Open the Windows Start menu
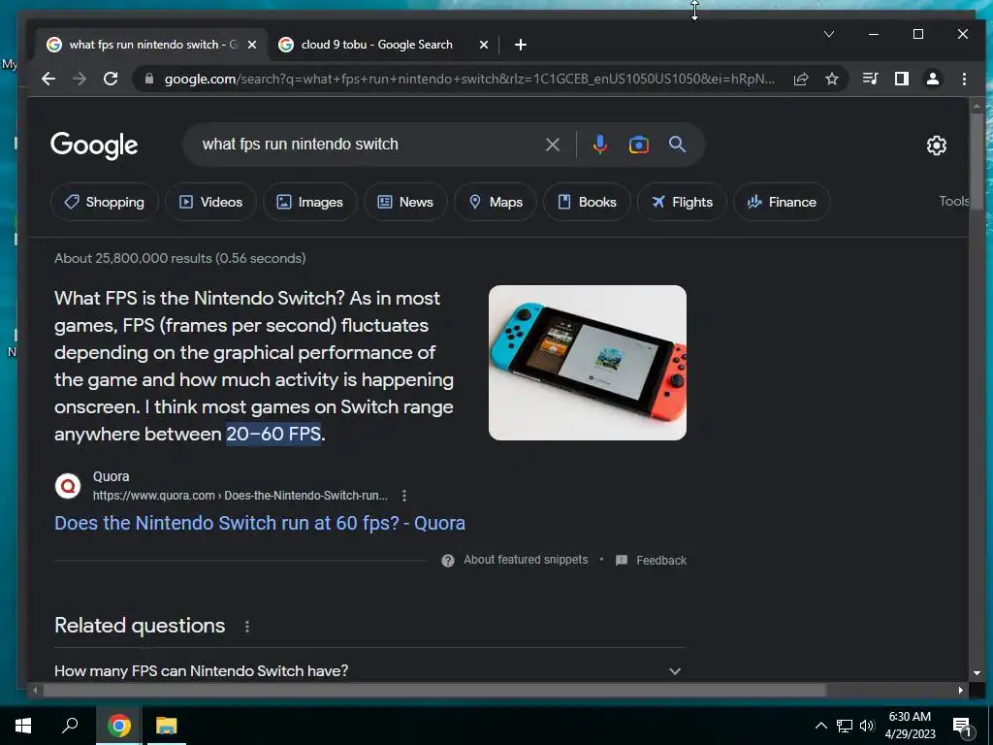The image size is (993, 745). click(x=23, y=726)
